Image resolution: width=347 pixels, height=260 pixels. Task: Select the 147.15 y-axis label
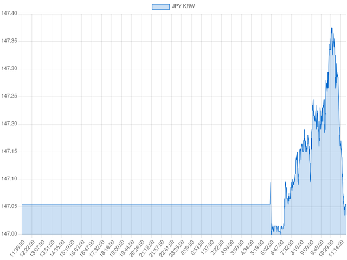tap(9, 151)
